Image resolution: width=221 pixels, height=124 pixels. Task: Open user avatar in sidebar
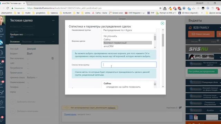tap(2, 21)
